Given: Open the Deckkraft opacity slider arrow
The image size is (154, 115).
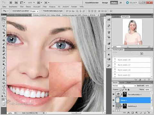Looking at the screenshot, I should 151,86.
